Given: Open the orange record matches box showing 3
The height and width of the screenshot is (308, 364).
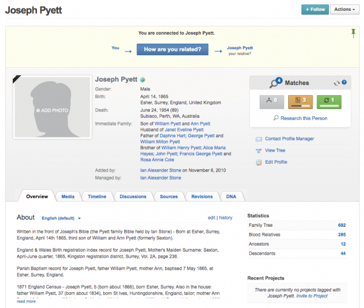Looking at the screenshot, I should point(300,102).
